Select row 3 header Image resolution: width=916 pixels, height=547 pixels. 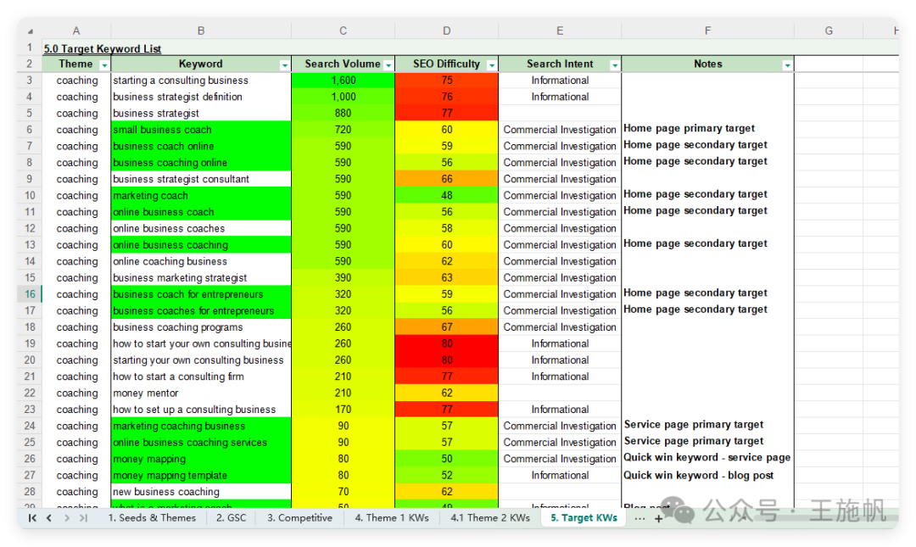tap(30, 81)
